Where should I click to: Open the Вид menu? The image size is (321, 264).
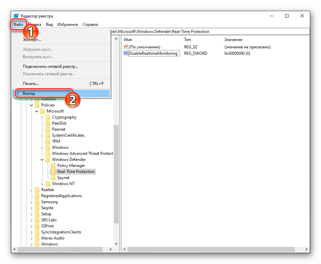click(x=49, y=25)
